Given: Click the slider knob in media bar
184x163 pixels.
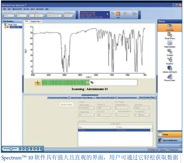Looking at the screenshot, I should (x=11, y=149).
